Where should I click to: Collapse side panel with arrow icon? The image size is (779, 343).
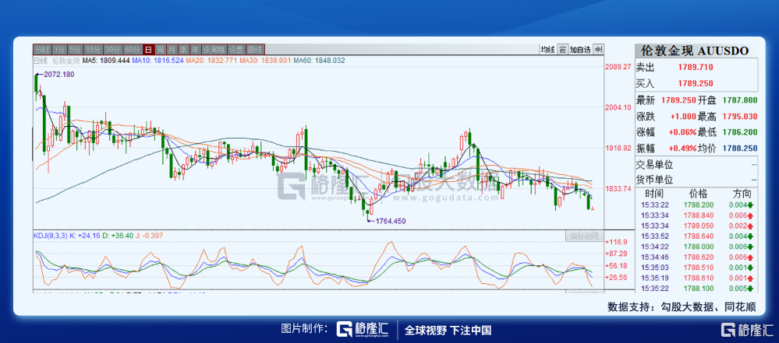[x=598, y=50]
